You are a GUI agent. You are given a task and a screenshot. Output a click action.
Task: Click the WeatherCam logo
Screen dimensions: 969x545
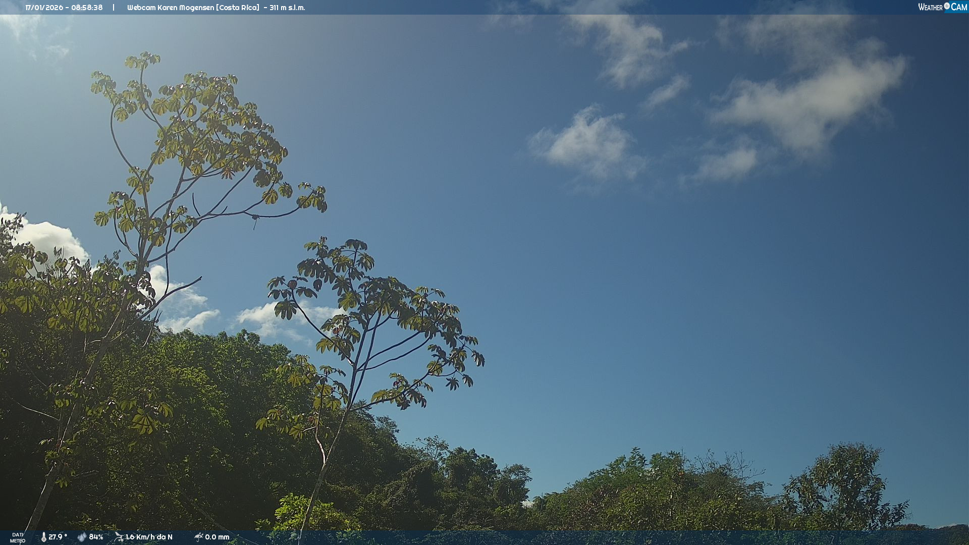pyautogui.click(x=942, y=7)
